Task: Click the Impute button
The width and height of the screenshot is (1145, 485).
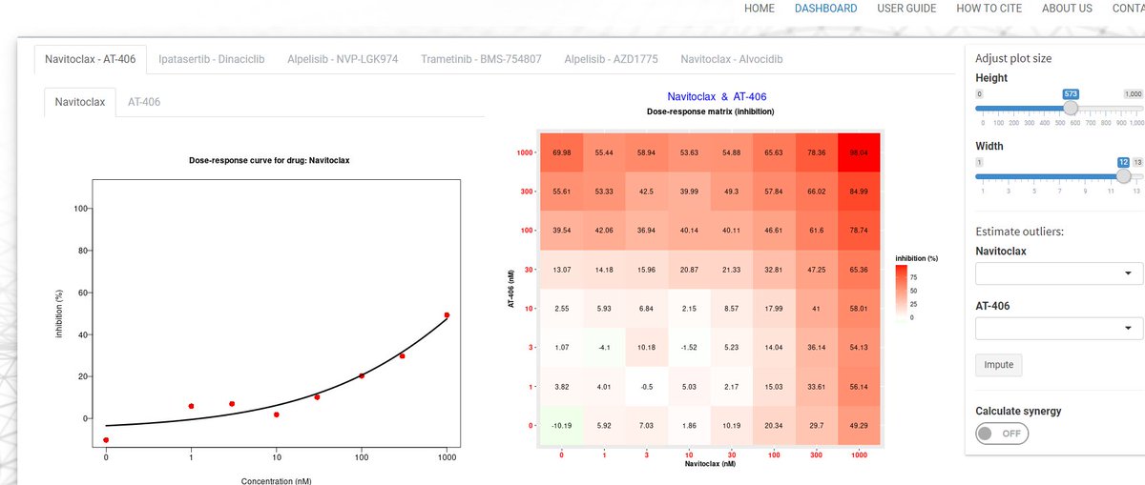Action: coord(999,365)
